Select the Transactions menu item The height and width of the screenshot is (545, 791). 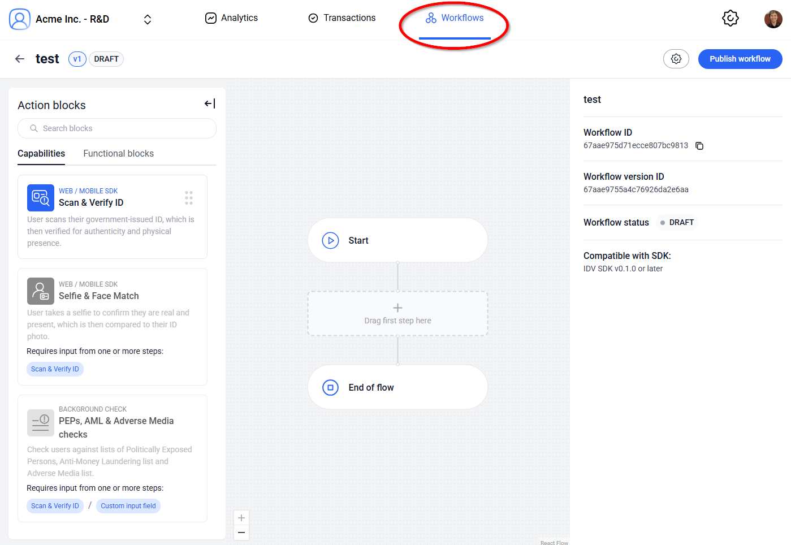click(x=342, y=18)
